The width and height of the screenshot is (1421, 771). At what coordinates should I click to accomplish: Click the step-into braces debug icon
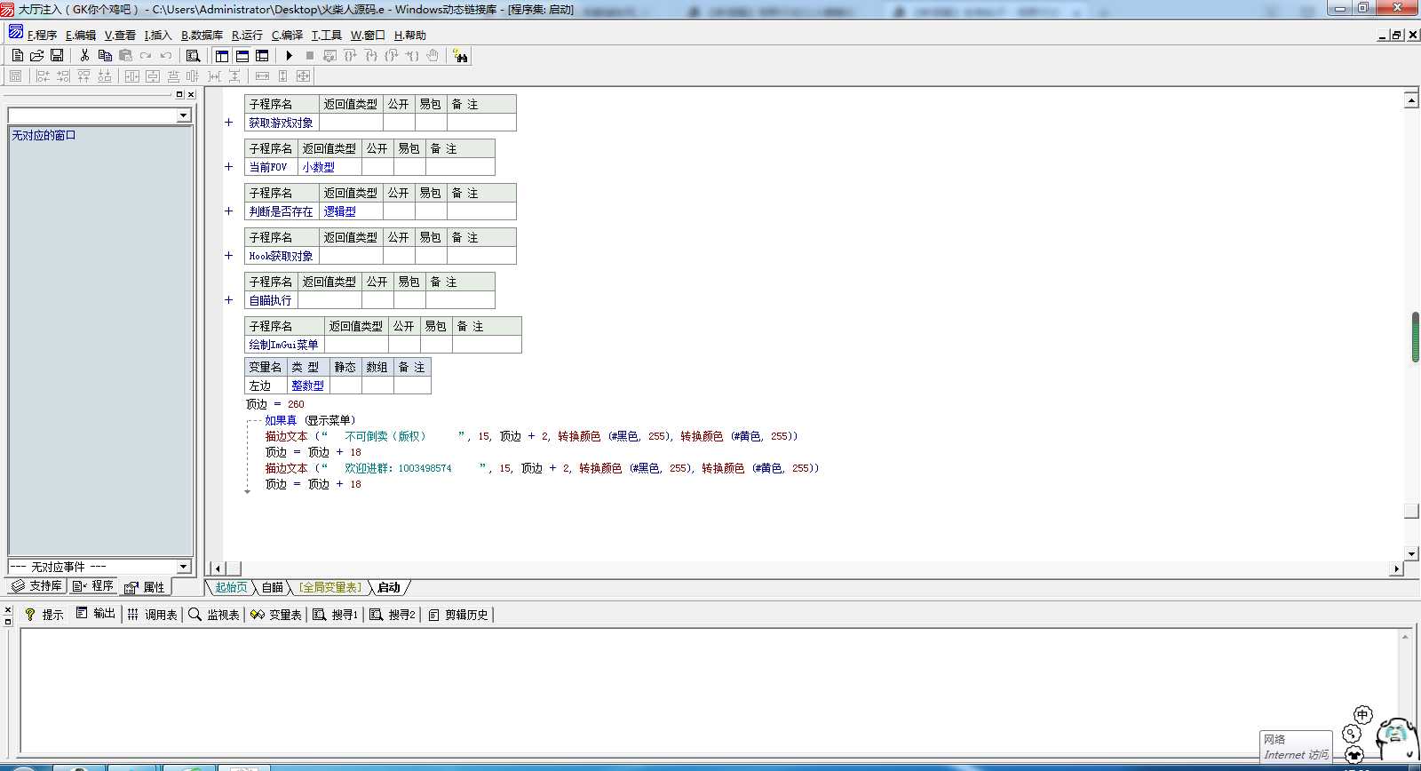(x=350, y=55)
